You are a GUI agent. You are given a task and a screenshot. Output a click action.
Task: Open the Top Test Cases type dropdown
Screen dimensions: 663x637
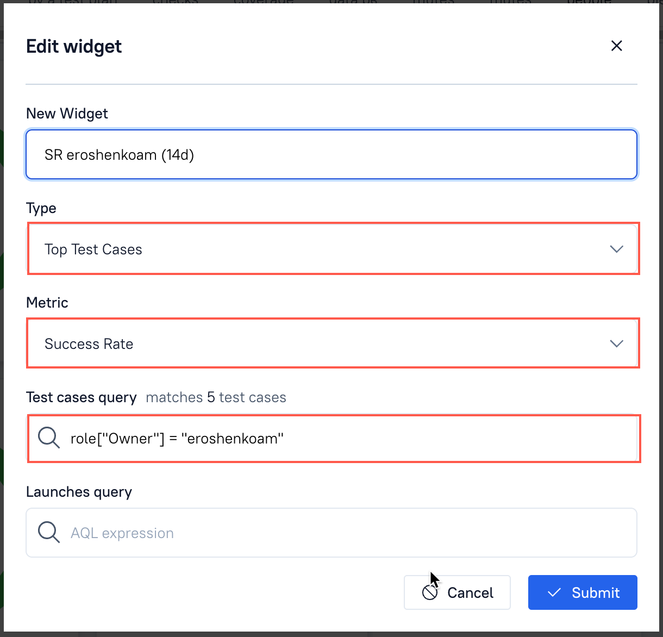[326, 249]
